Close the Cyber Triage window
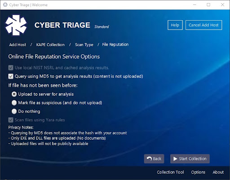 point(222,5)
